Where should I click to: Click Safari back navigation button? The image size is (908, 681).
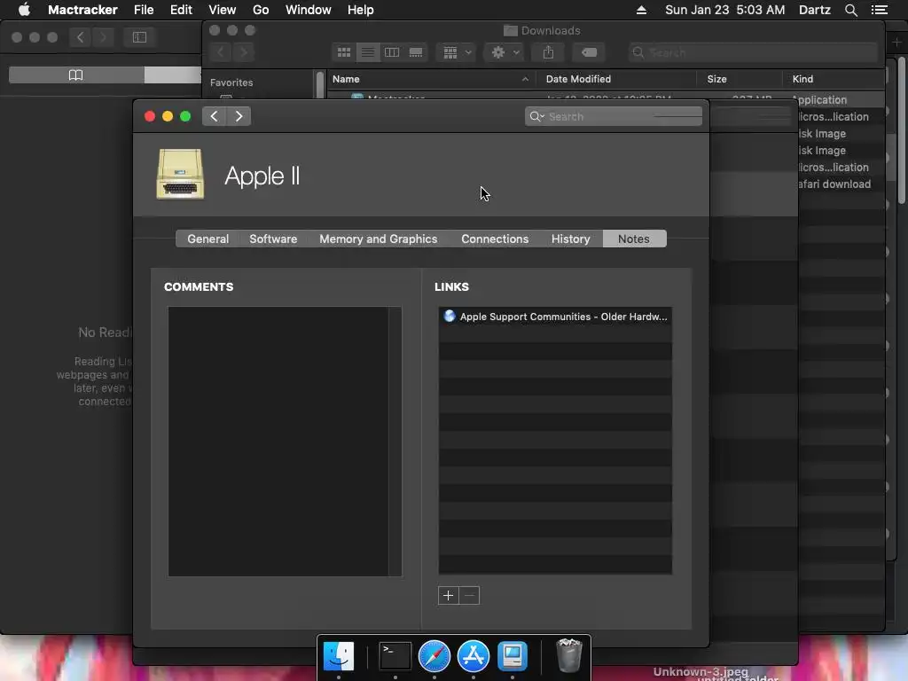click(x=80, y=37)
